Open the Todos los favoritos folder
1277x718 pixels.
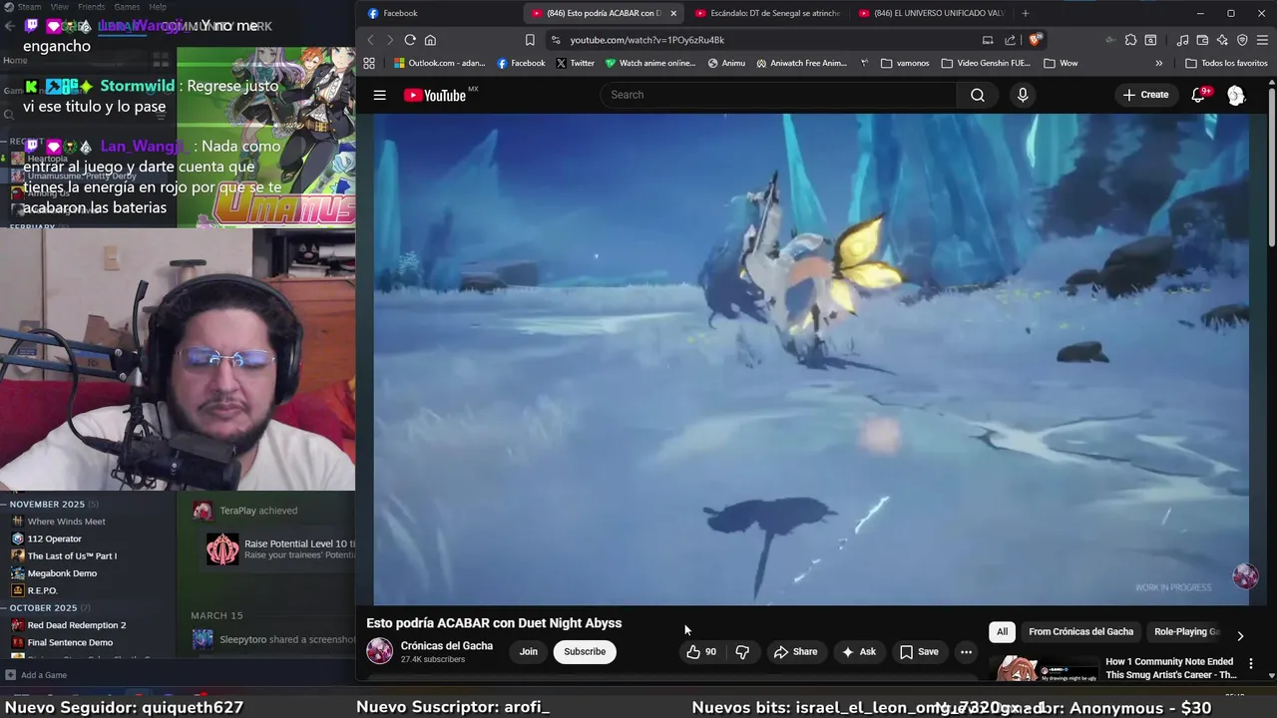(x=1226, y=63)
